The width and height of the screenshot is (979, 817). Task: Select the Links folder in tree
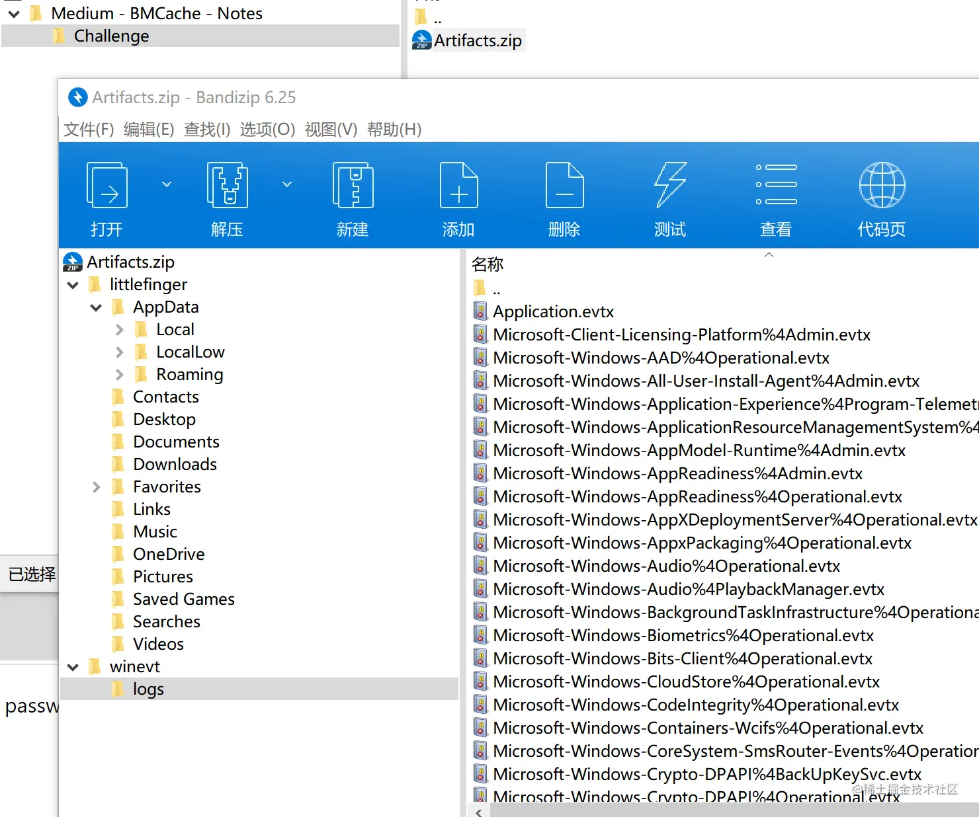click(x=151, y=510)
